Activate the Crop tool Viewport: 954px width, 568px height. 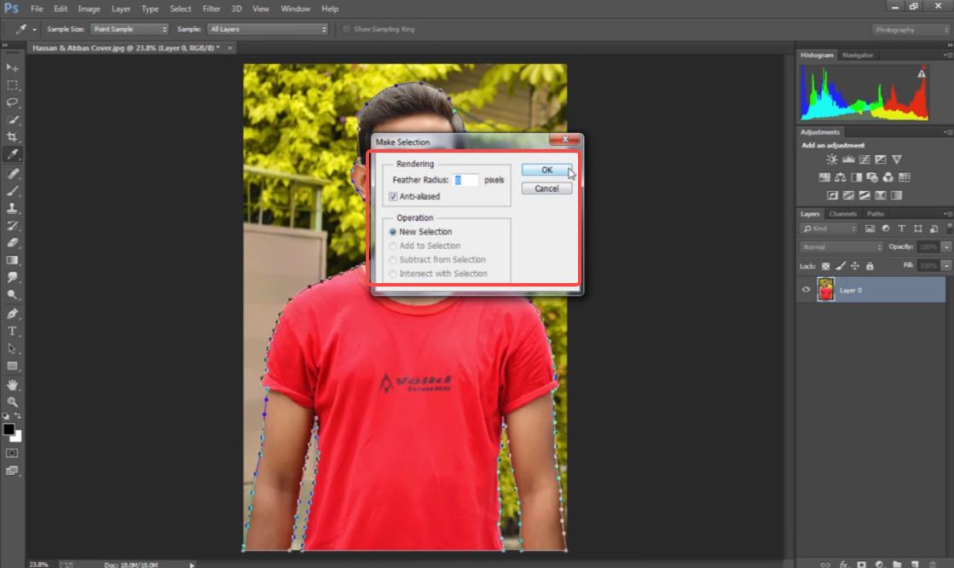click(12, 136)
